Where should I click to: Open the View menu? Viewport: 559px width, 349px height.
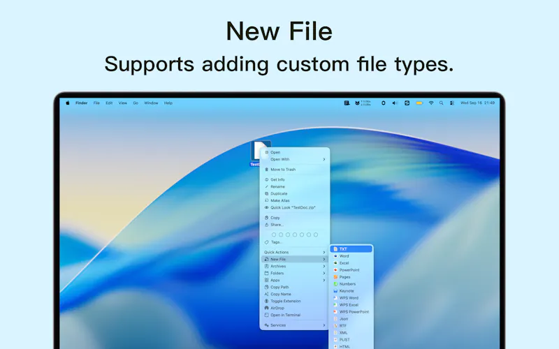123,103
